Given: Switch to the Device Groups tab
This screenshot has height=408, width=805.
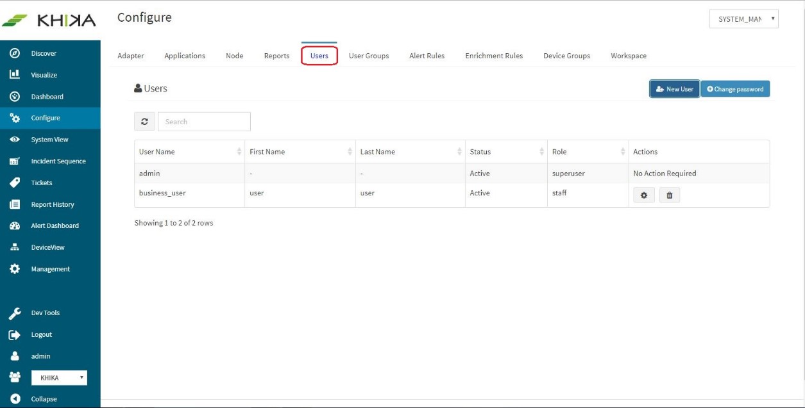Looking at the screenshot, I should [567, 56].
